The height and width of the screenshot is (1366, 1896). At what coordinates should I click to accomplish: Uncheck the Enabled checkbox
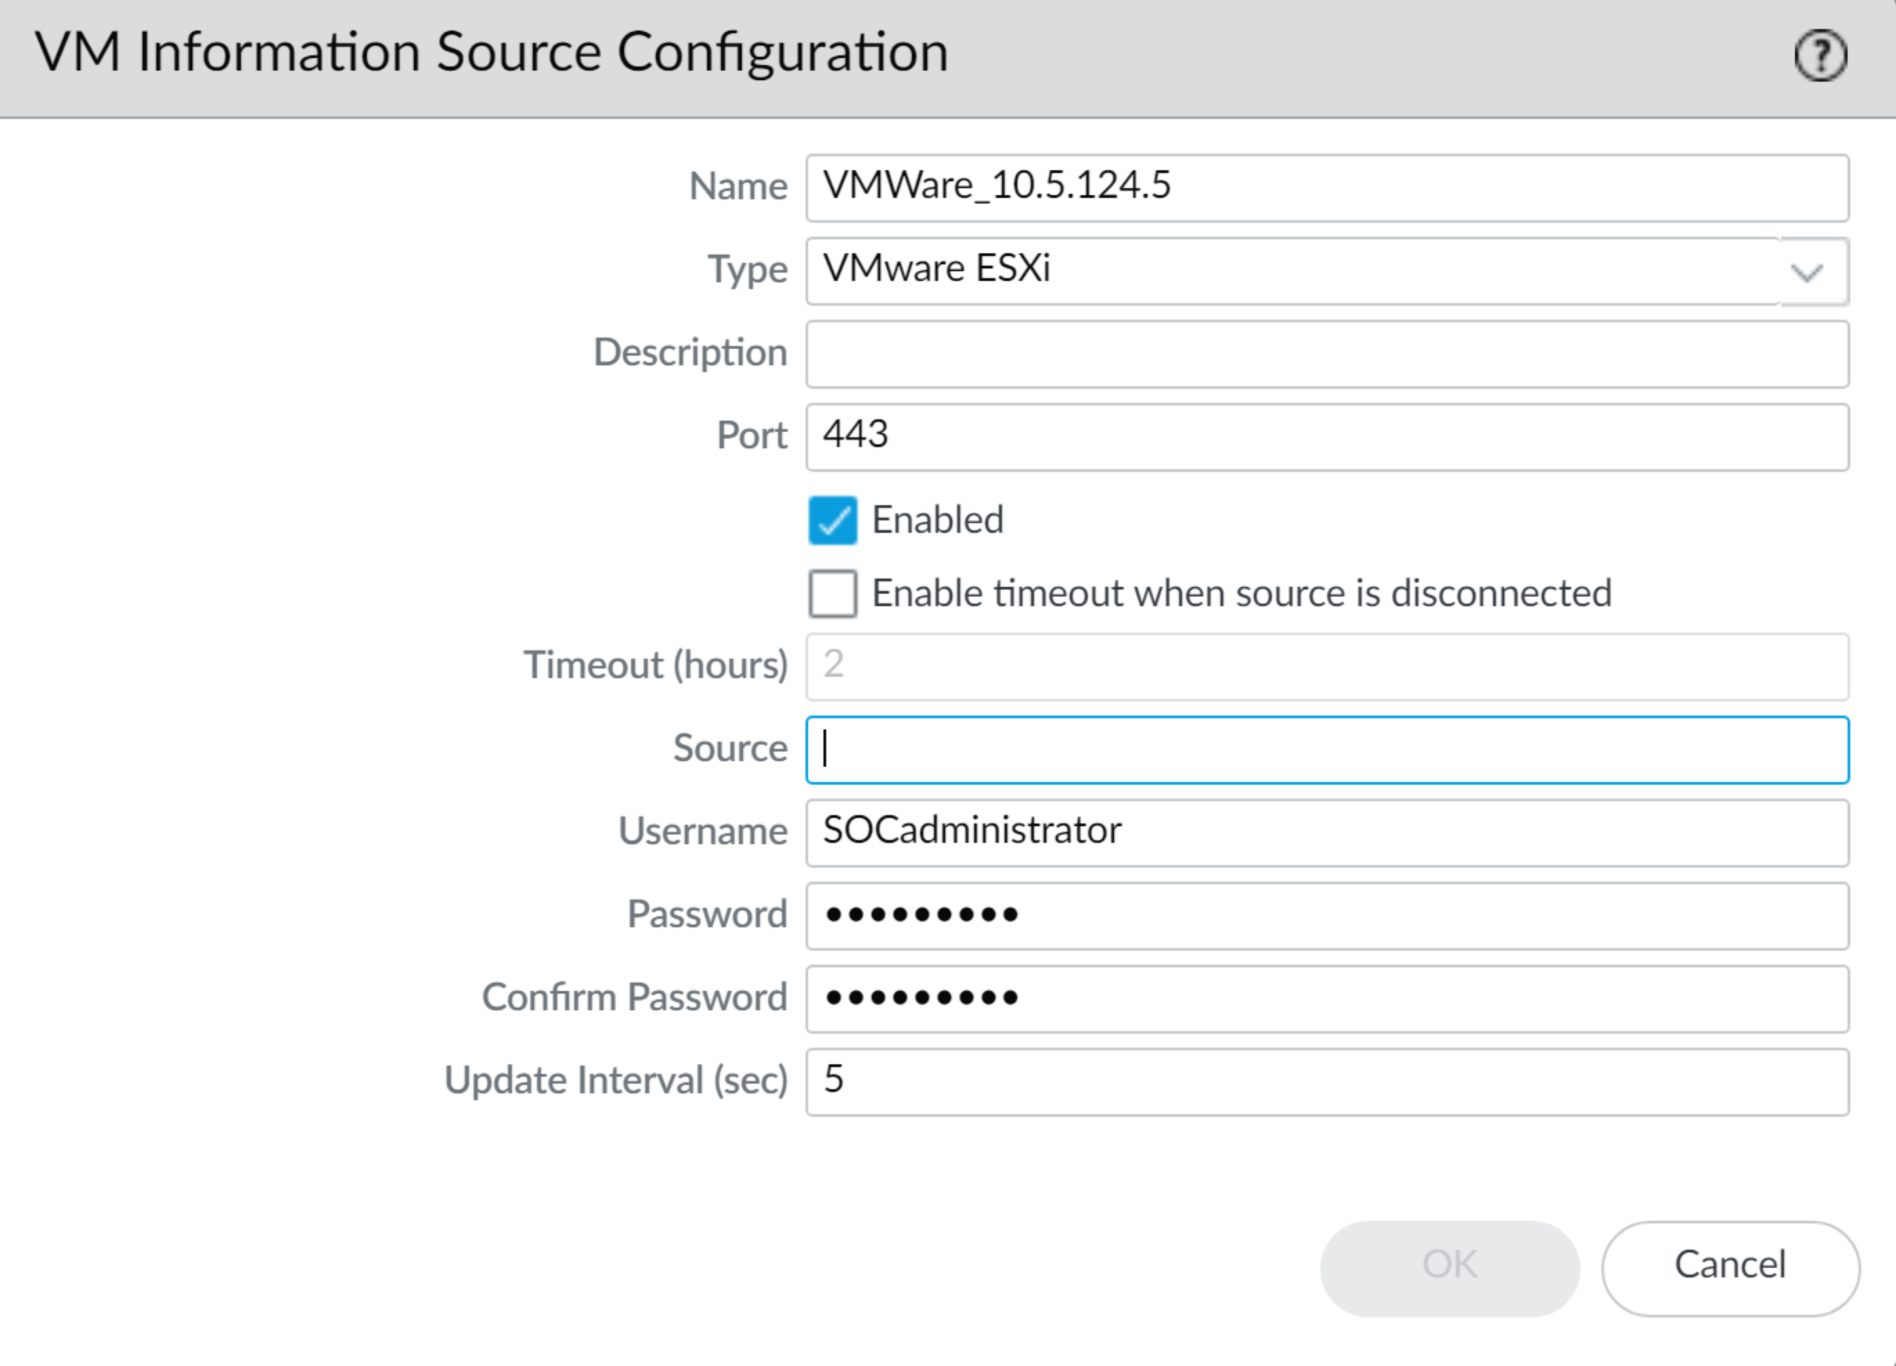[832, 520]
